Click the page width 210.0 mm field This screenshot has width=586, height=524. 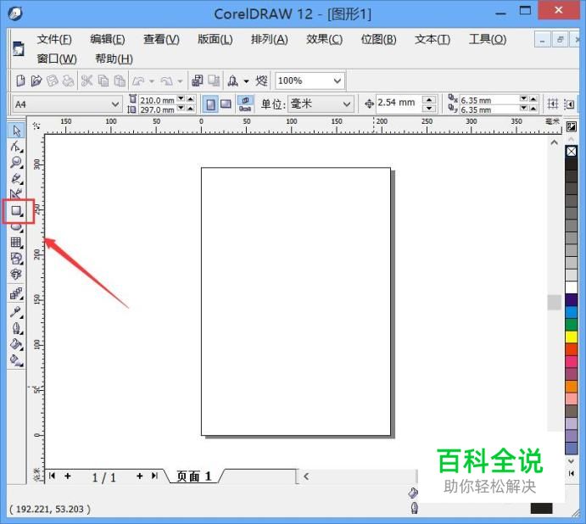158,100
